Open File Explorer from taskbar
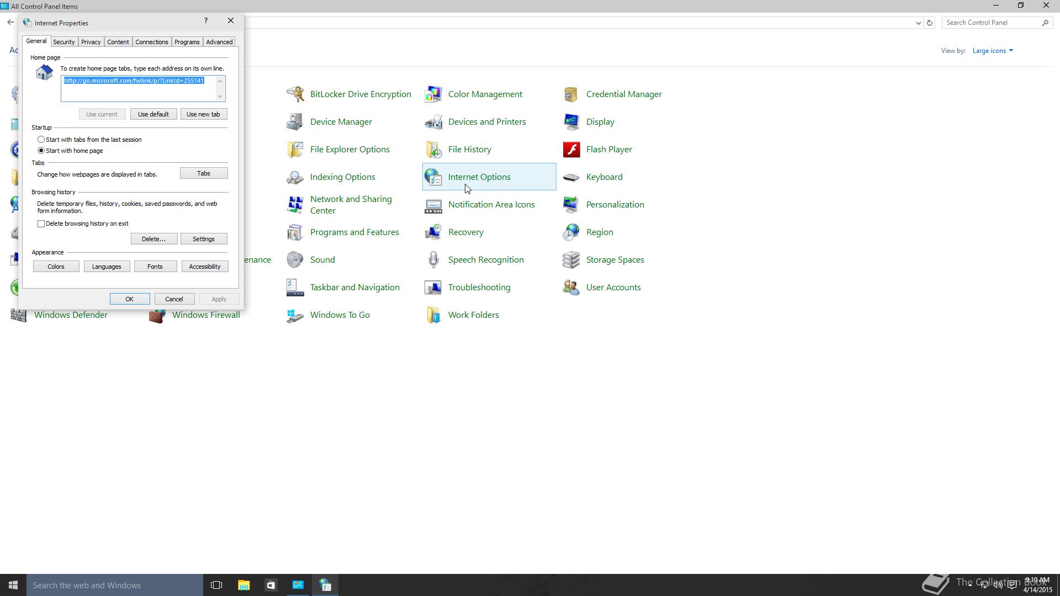The image size is (1060, 596). click(x=243, y=585)
